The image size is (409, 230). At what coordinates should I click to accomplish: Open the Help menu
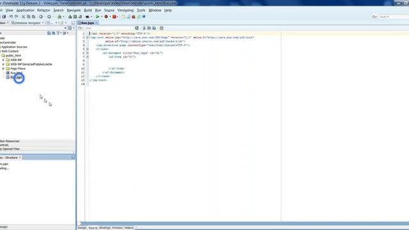(x=168, y=10)
